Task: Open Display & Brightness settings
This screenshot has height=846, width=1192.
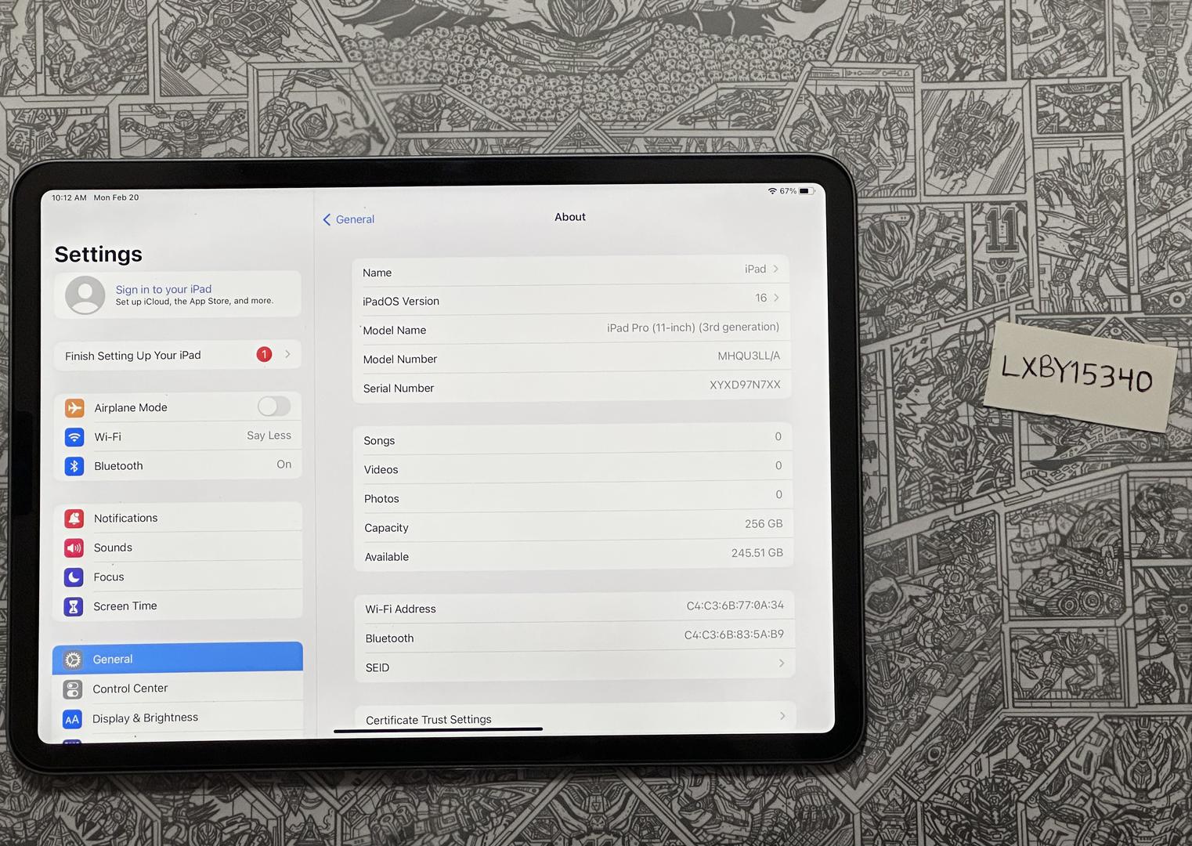Action: tap(178, 718)
